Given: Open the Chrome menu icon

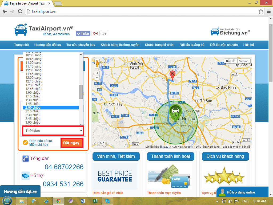Looking at the screenshot, I should [x=268, y=11].
